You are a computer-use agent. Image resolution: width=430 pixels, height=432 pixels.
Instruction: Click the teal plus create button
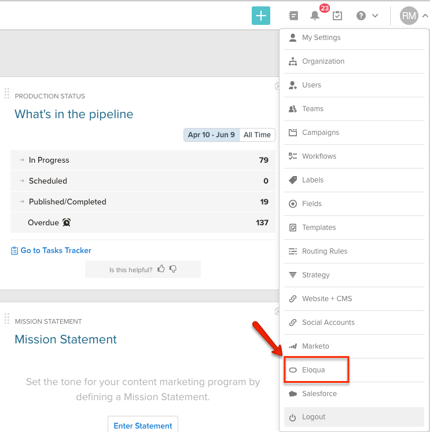tap(260, 16)
